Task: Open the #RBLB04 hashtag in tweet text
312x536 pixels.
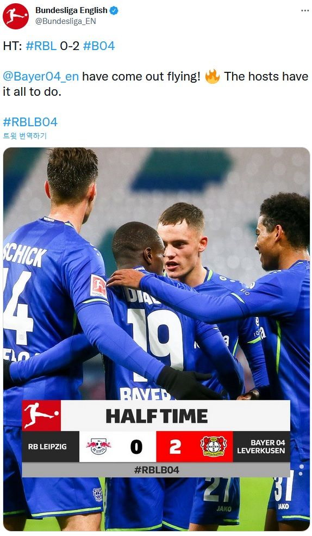Action: point(30,122)
